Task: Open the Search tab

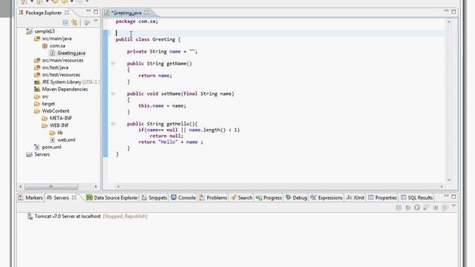Action: click(x=241, y=198)
